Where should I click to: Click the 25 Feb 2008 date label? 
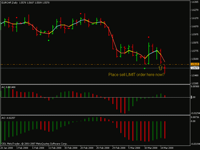[103, 148]
